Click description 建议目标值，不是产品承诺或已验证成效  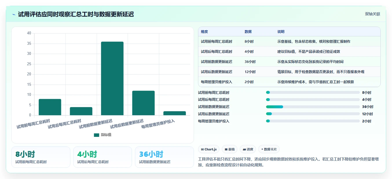tap(309, 52)
